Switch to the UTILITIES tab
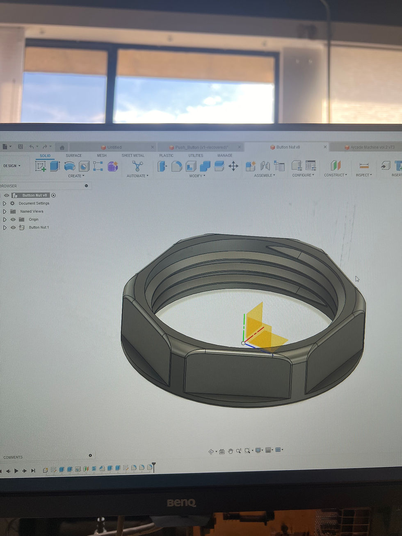The height and width of the screenshot is (536, 402). (x=196, y=156)
